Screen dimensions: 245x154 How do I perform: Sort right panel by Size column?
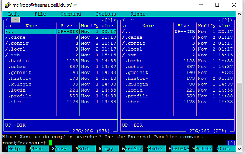183,26
